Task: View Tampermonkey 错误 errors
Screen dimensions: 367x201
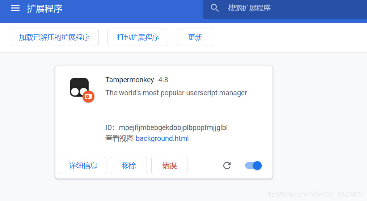Action: pyautogui.click(x=169, y=166)
